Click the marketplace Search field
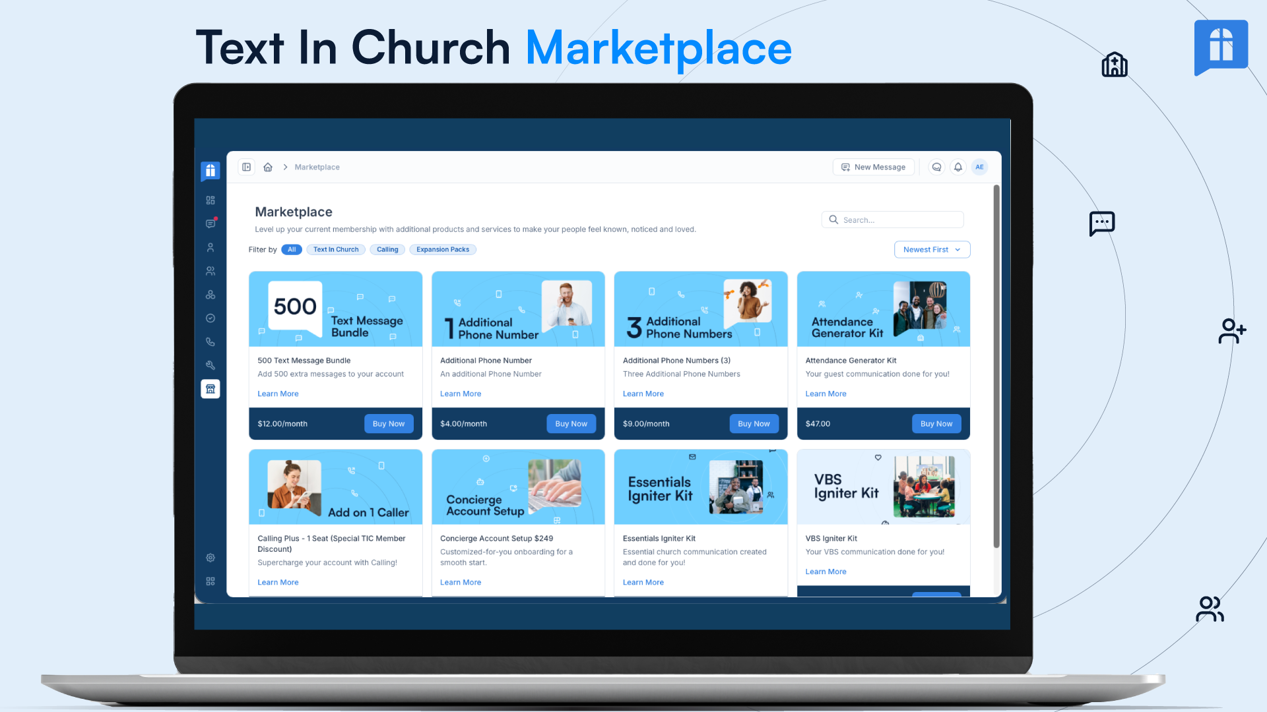Viewport: 1267px width, 712px height. (x=893, y=220)
